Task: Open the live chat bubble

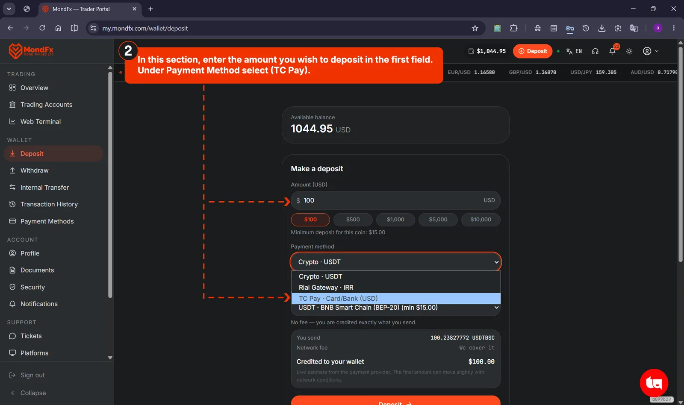Action: point(654,383)
